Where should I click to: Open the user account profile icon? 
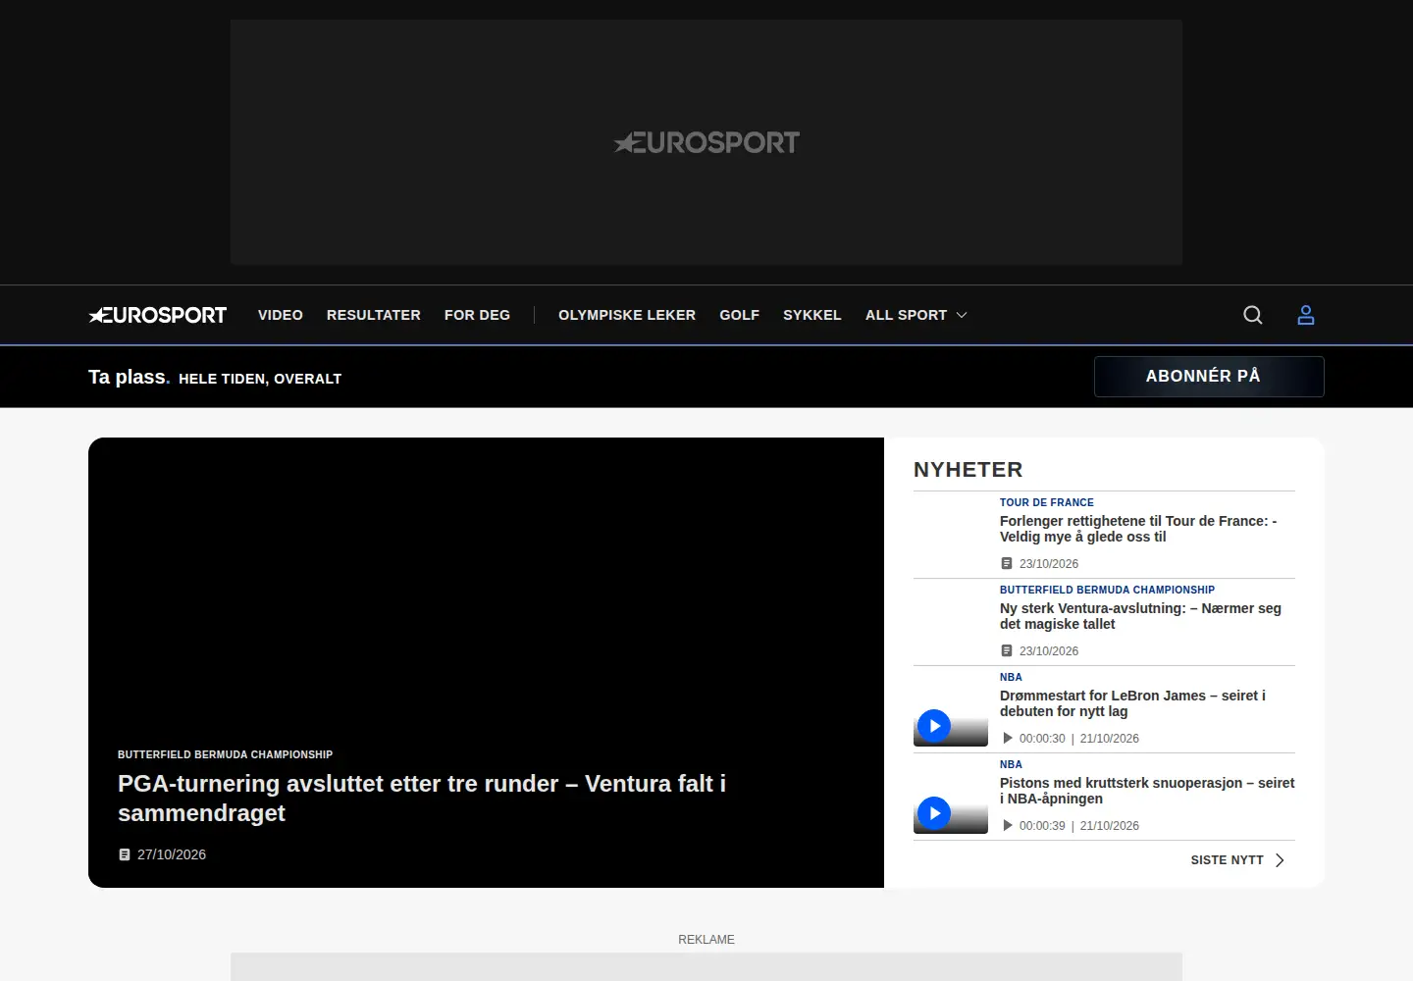[x=1306, y=315]
